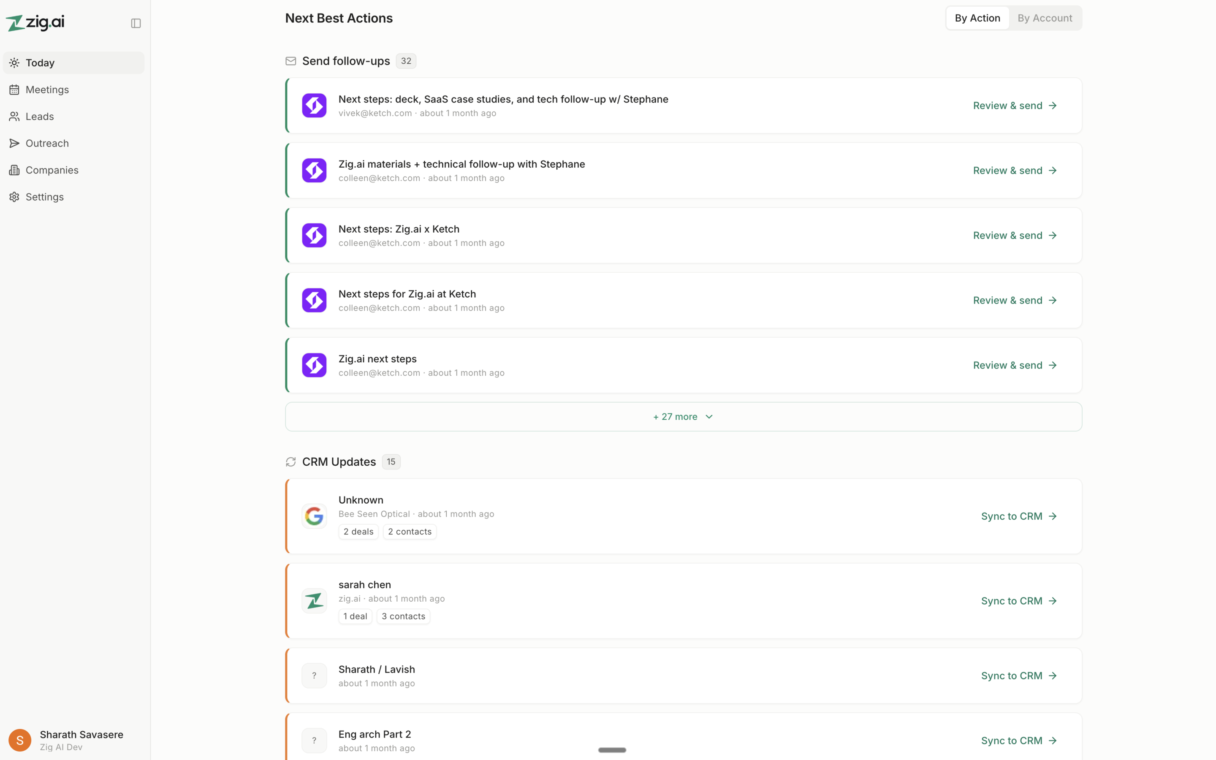Click the 2 contacts tag
Viewport: 1216px width, 760px height.
pyautogui.click(x=410, y=532)
